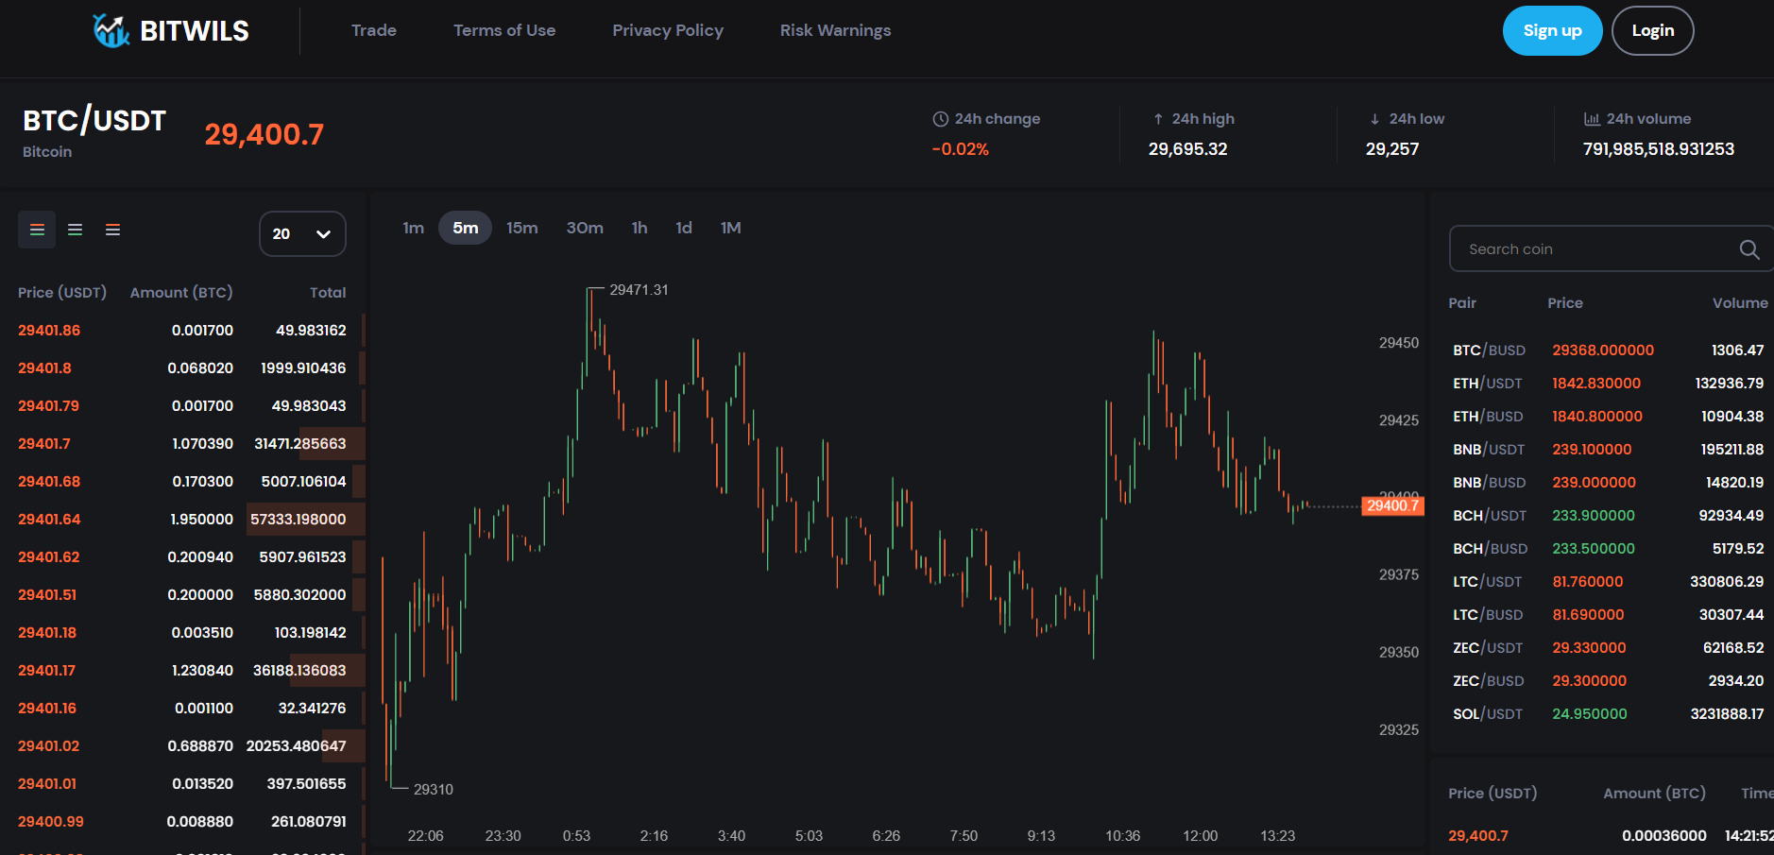
Task: Select the 1m chart interval
Action: point(413,228)
